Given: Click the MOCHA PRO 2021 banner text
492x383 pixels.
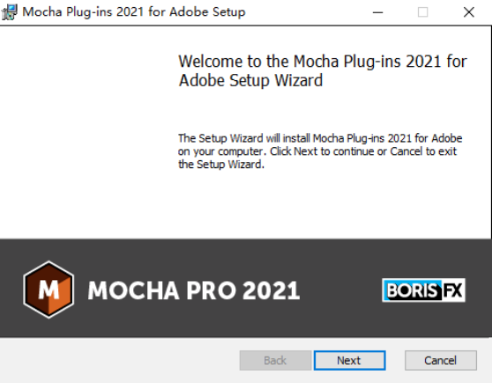Looking at the screenshot, I should (194, 291).
